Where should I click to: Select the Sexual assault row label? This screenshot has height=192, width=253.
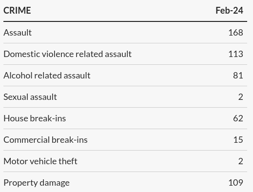tap(30, 97)
